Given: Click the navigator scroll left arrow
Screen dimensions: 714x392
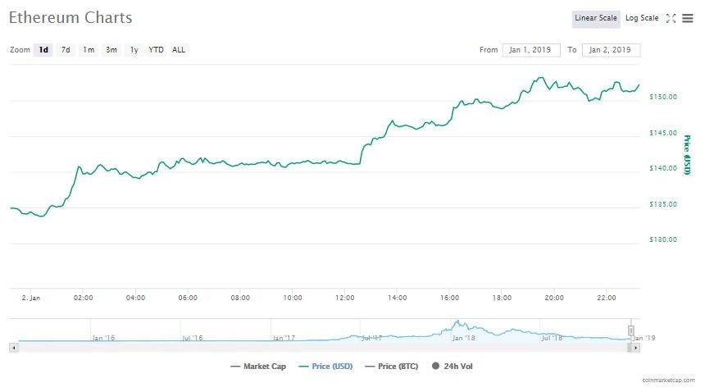Looking at the screenshot, I should [x=14, y=348].
